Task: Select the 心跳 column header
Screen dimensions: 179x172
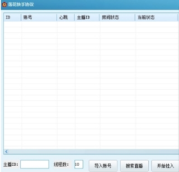Action: click(x=66, y=18)
